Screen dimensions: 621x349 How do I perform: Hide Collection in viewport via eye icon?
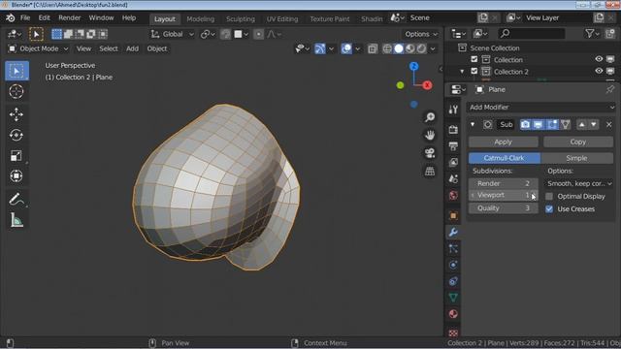(599, 59)
